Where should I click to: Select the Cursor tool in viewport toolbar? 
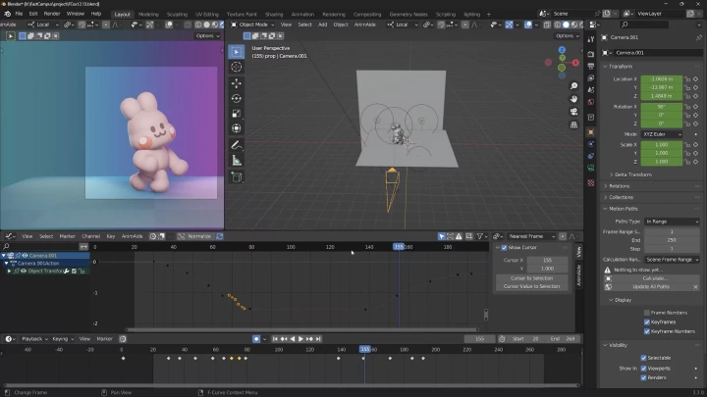237,67
